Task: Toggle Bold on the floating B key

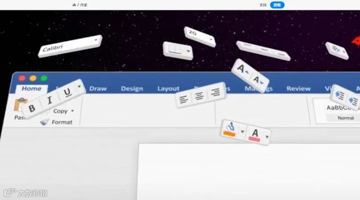Action: coord(32,108)
